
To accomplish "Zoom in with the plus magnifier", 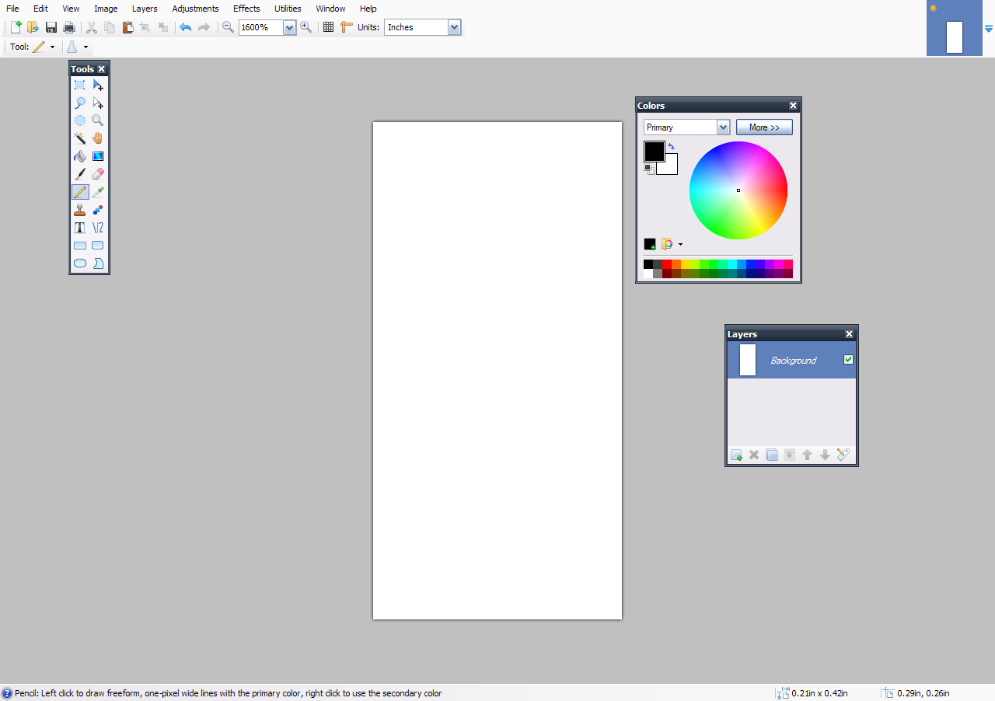I will pyautogui.click(x=306, y=27).
